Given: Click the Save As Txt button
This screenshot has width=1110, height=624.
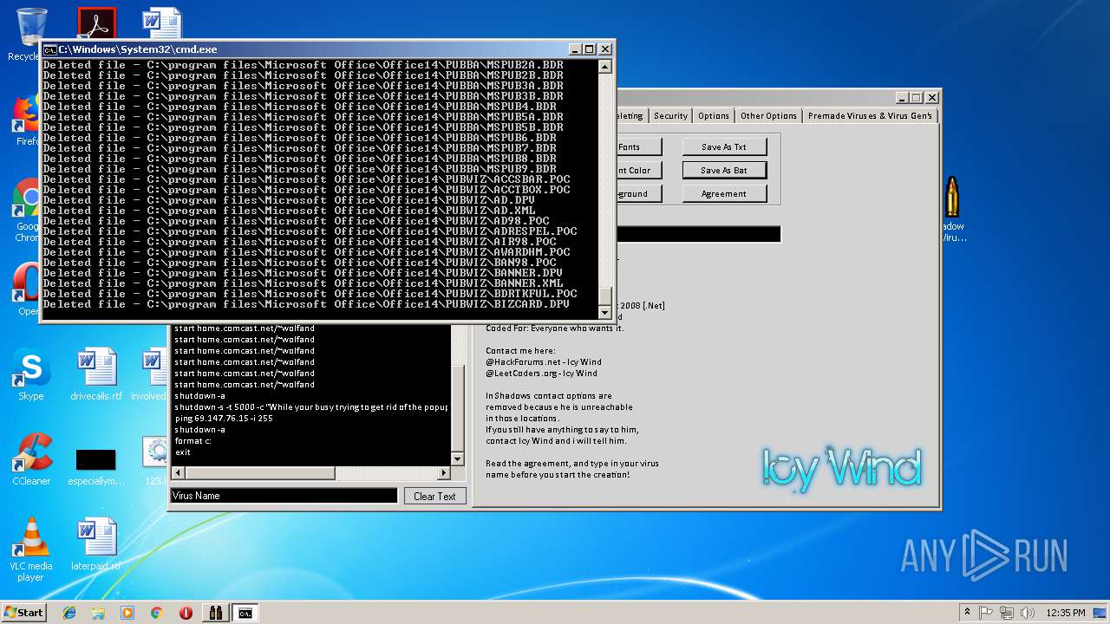Looking at the screenshot, I should pyautogui.click(x=724, y=147).
